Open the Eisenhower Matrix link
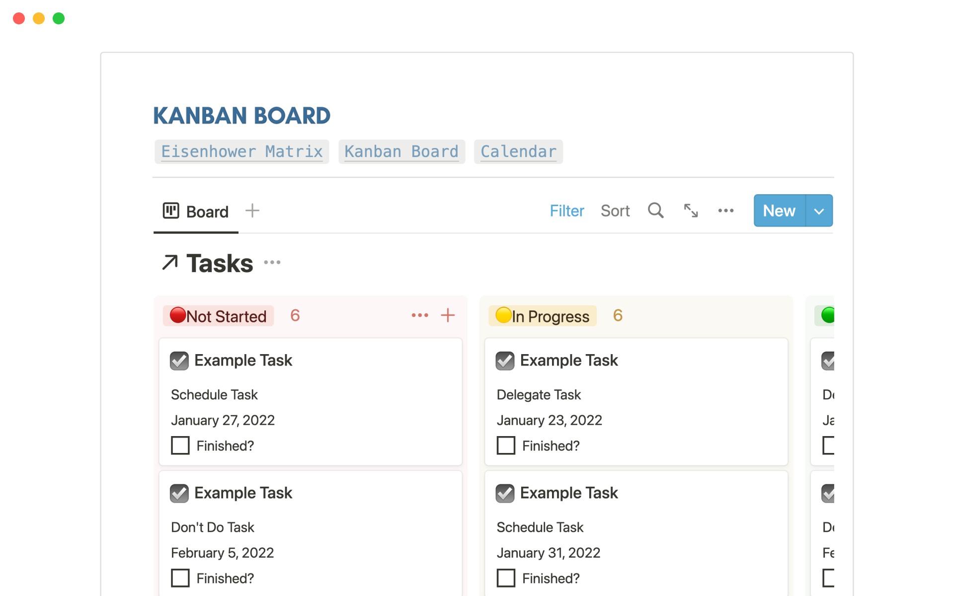 (242, 151)
